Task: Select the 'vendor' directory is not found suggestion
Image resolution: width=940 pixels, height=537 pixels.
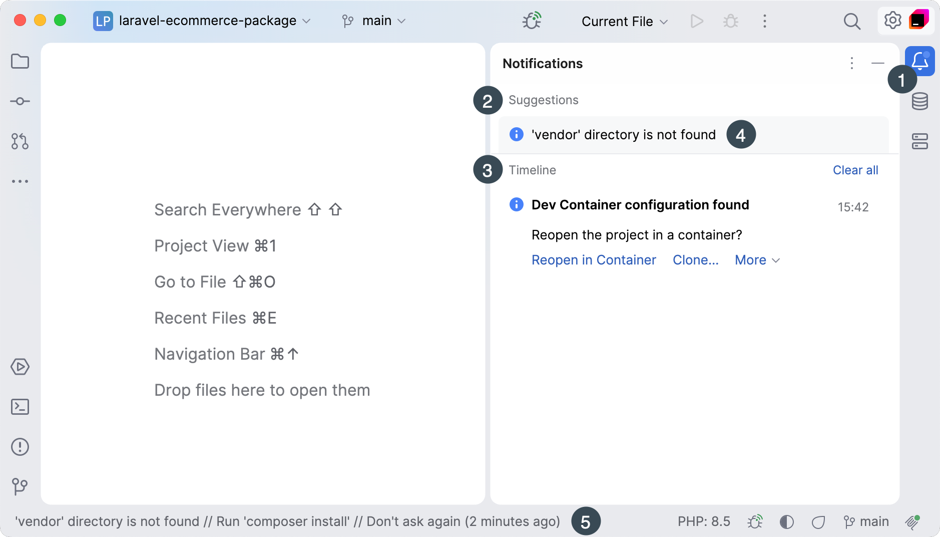Action: click(694, 135)
